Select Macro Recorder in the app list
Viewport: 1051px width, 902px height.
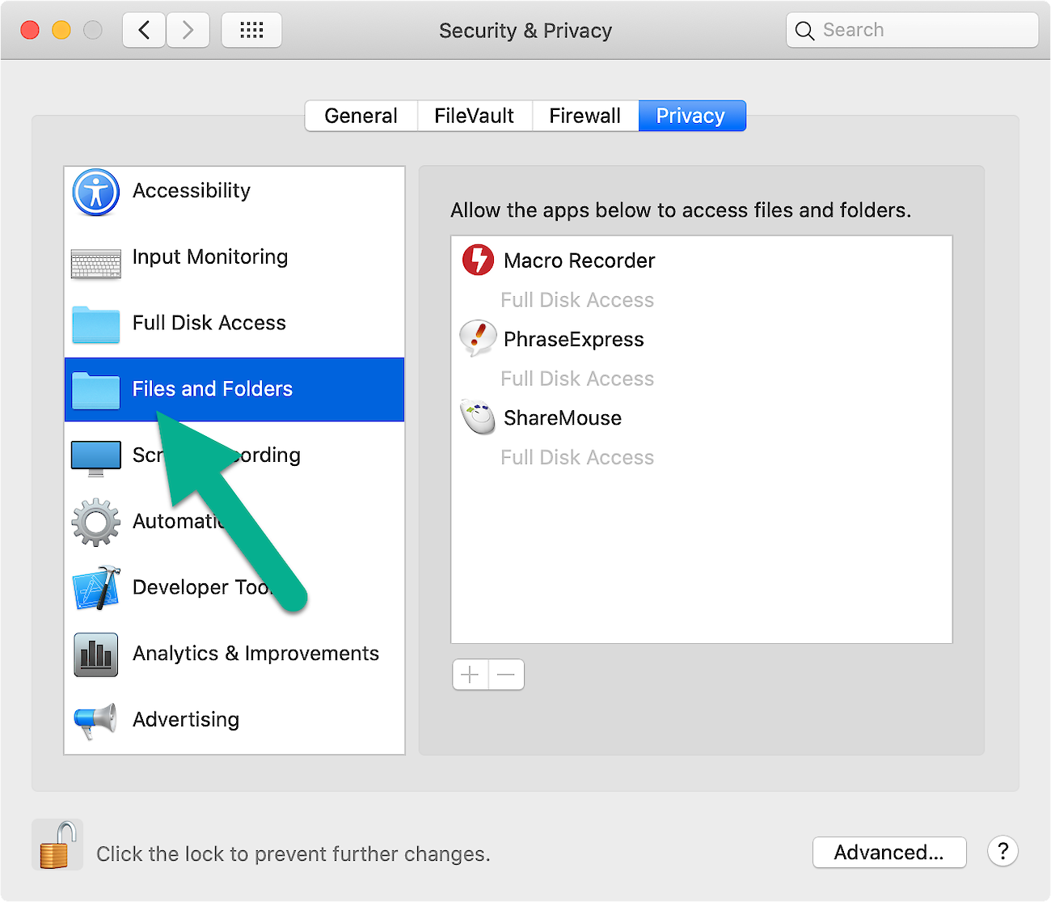tap(579, 260)
